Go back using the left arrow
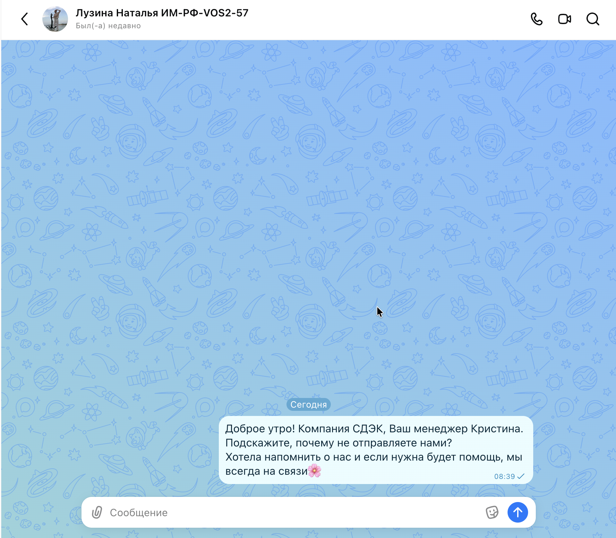This screenshot has width=616, height=538. 25,19
